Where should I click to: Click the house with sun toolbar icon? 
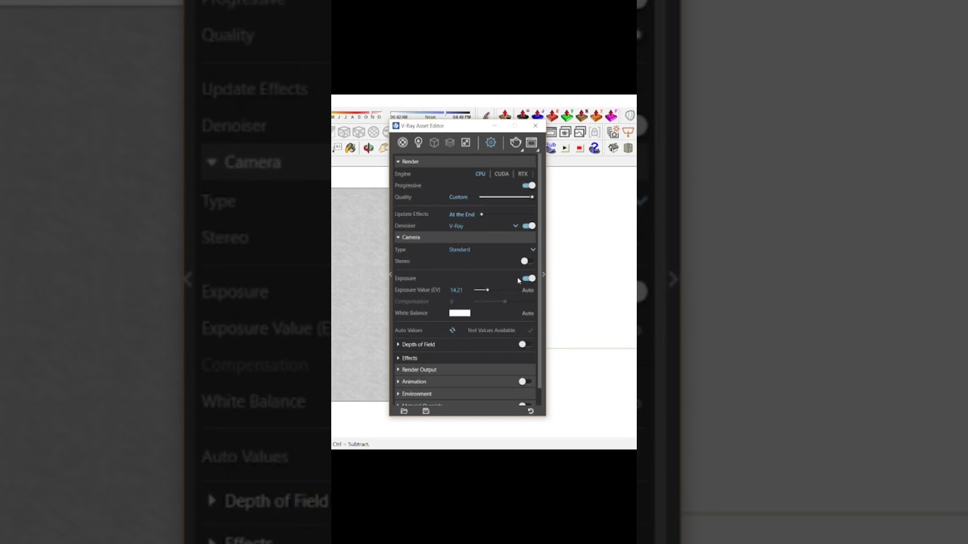613,132
